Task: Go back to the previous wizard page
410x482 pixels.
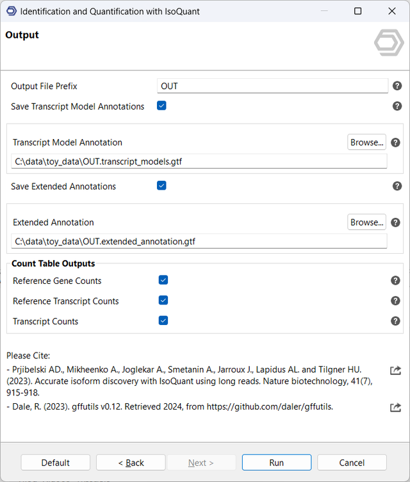Action: [x=131, y=463]
